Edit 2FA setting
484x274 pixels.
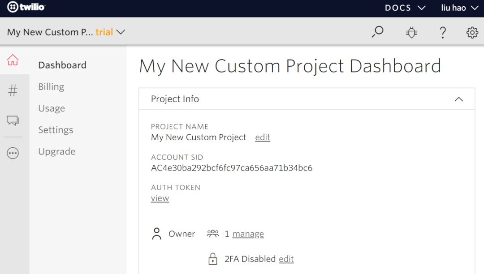(x=286, y=259)
